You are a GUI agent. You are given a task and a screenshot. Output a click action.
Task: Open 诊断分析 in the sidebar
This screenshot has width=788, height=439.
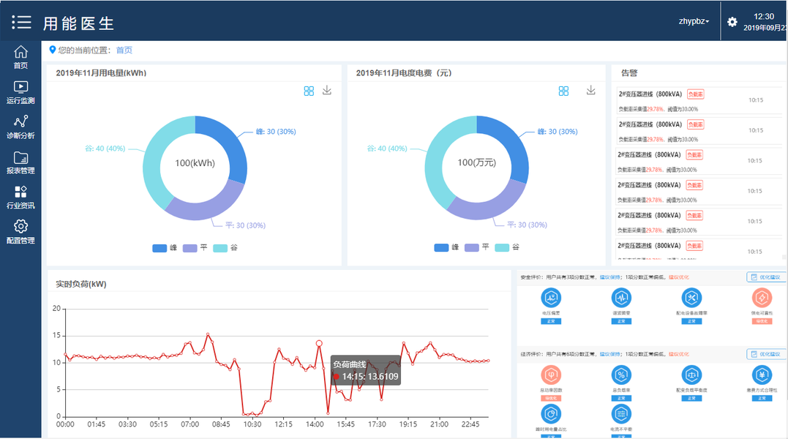click(x=20, y=127)
